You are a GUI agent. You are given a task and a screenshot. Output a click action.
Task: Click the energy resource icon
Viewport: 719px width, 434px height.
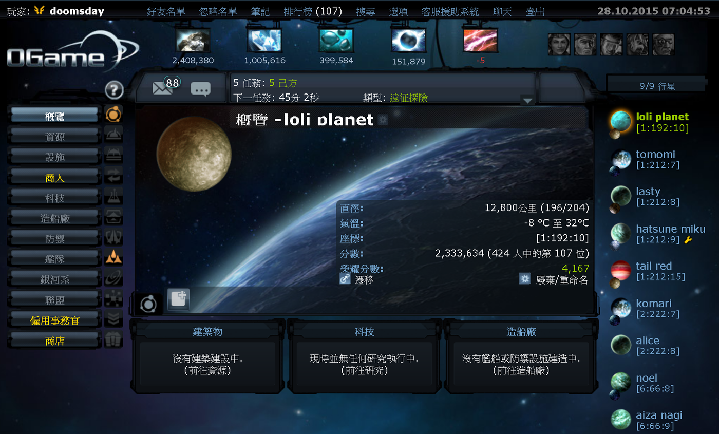tap(480, 40)
